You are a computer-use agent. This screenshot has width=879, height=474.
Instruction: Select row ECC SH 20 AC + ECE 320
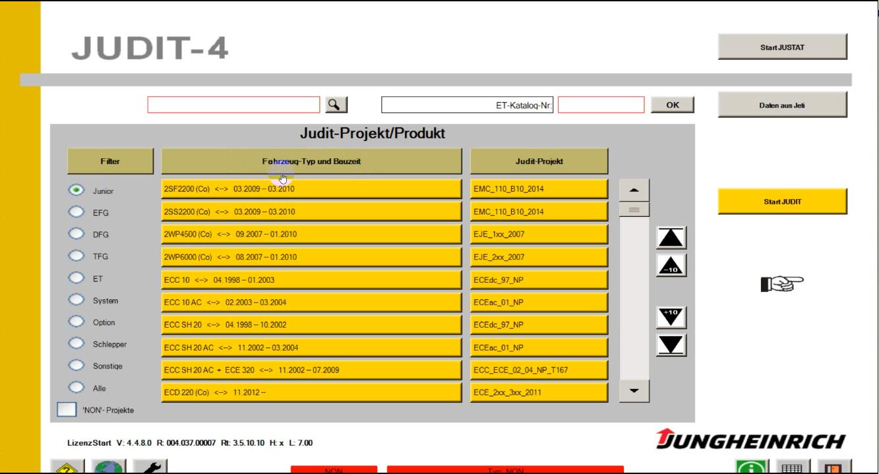311,370
